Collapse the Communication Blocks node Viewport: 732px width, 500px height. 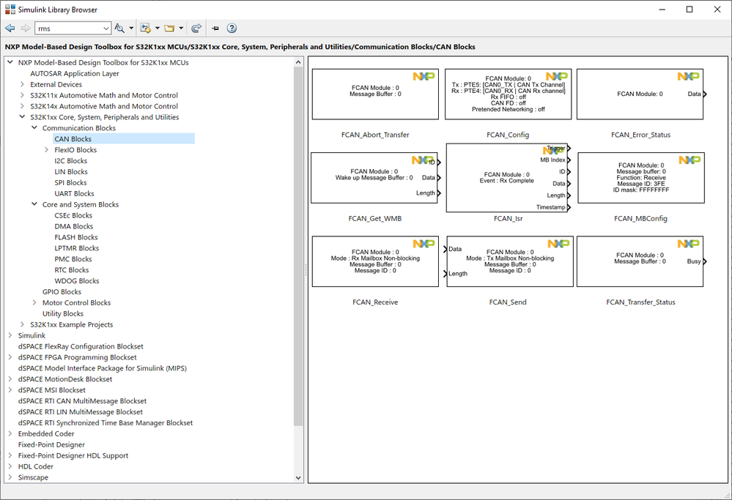(x=34, y=128)
